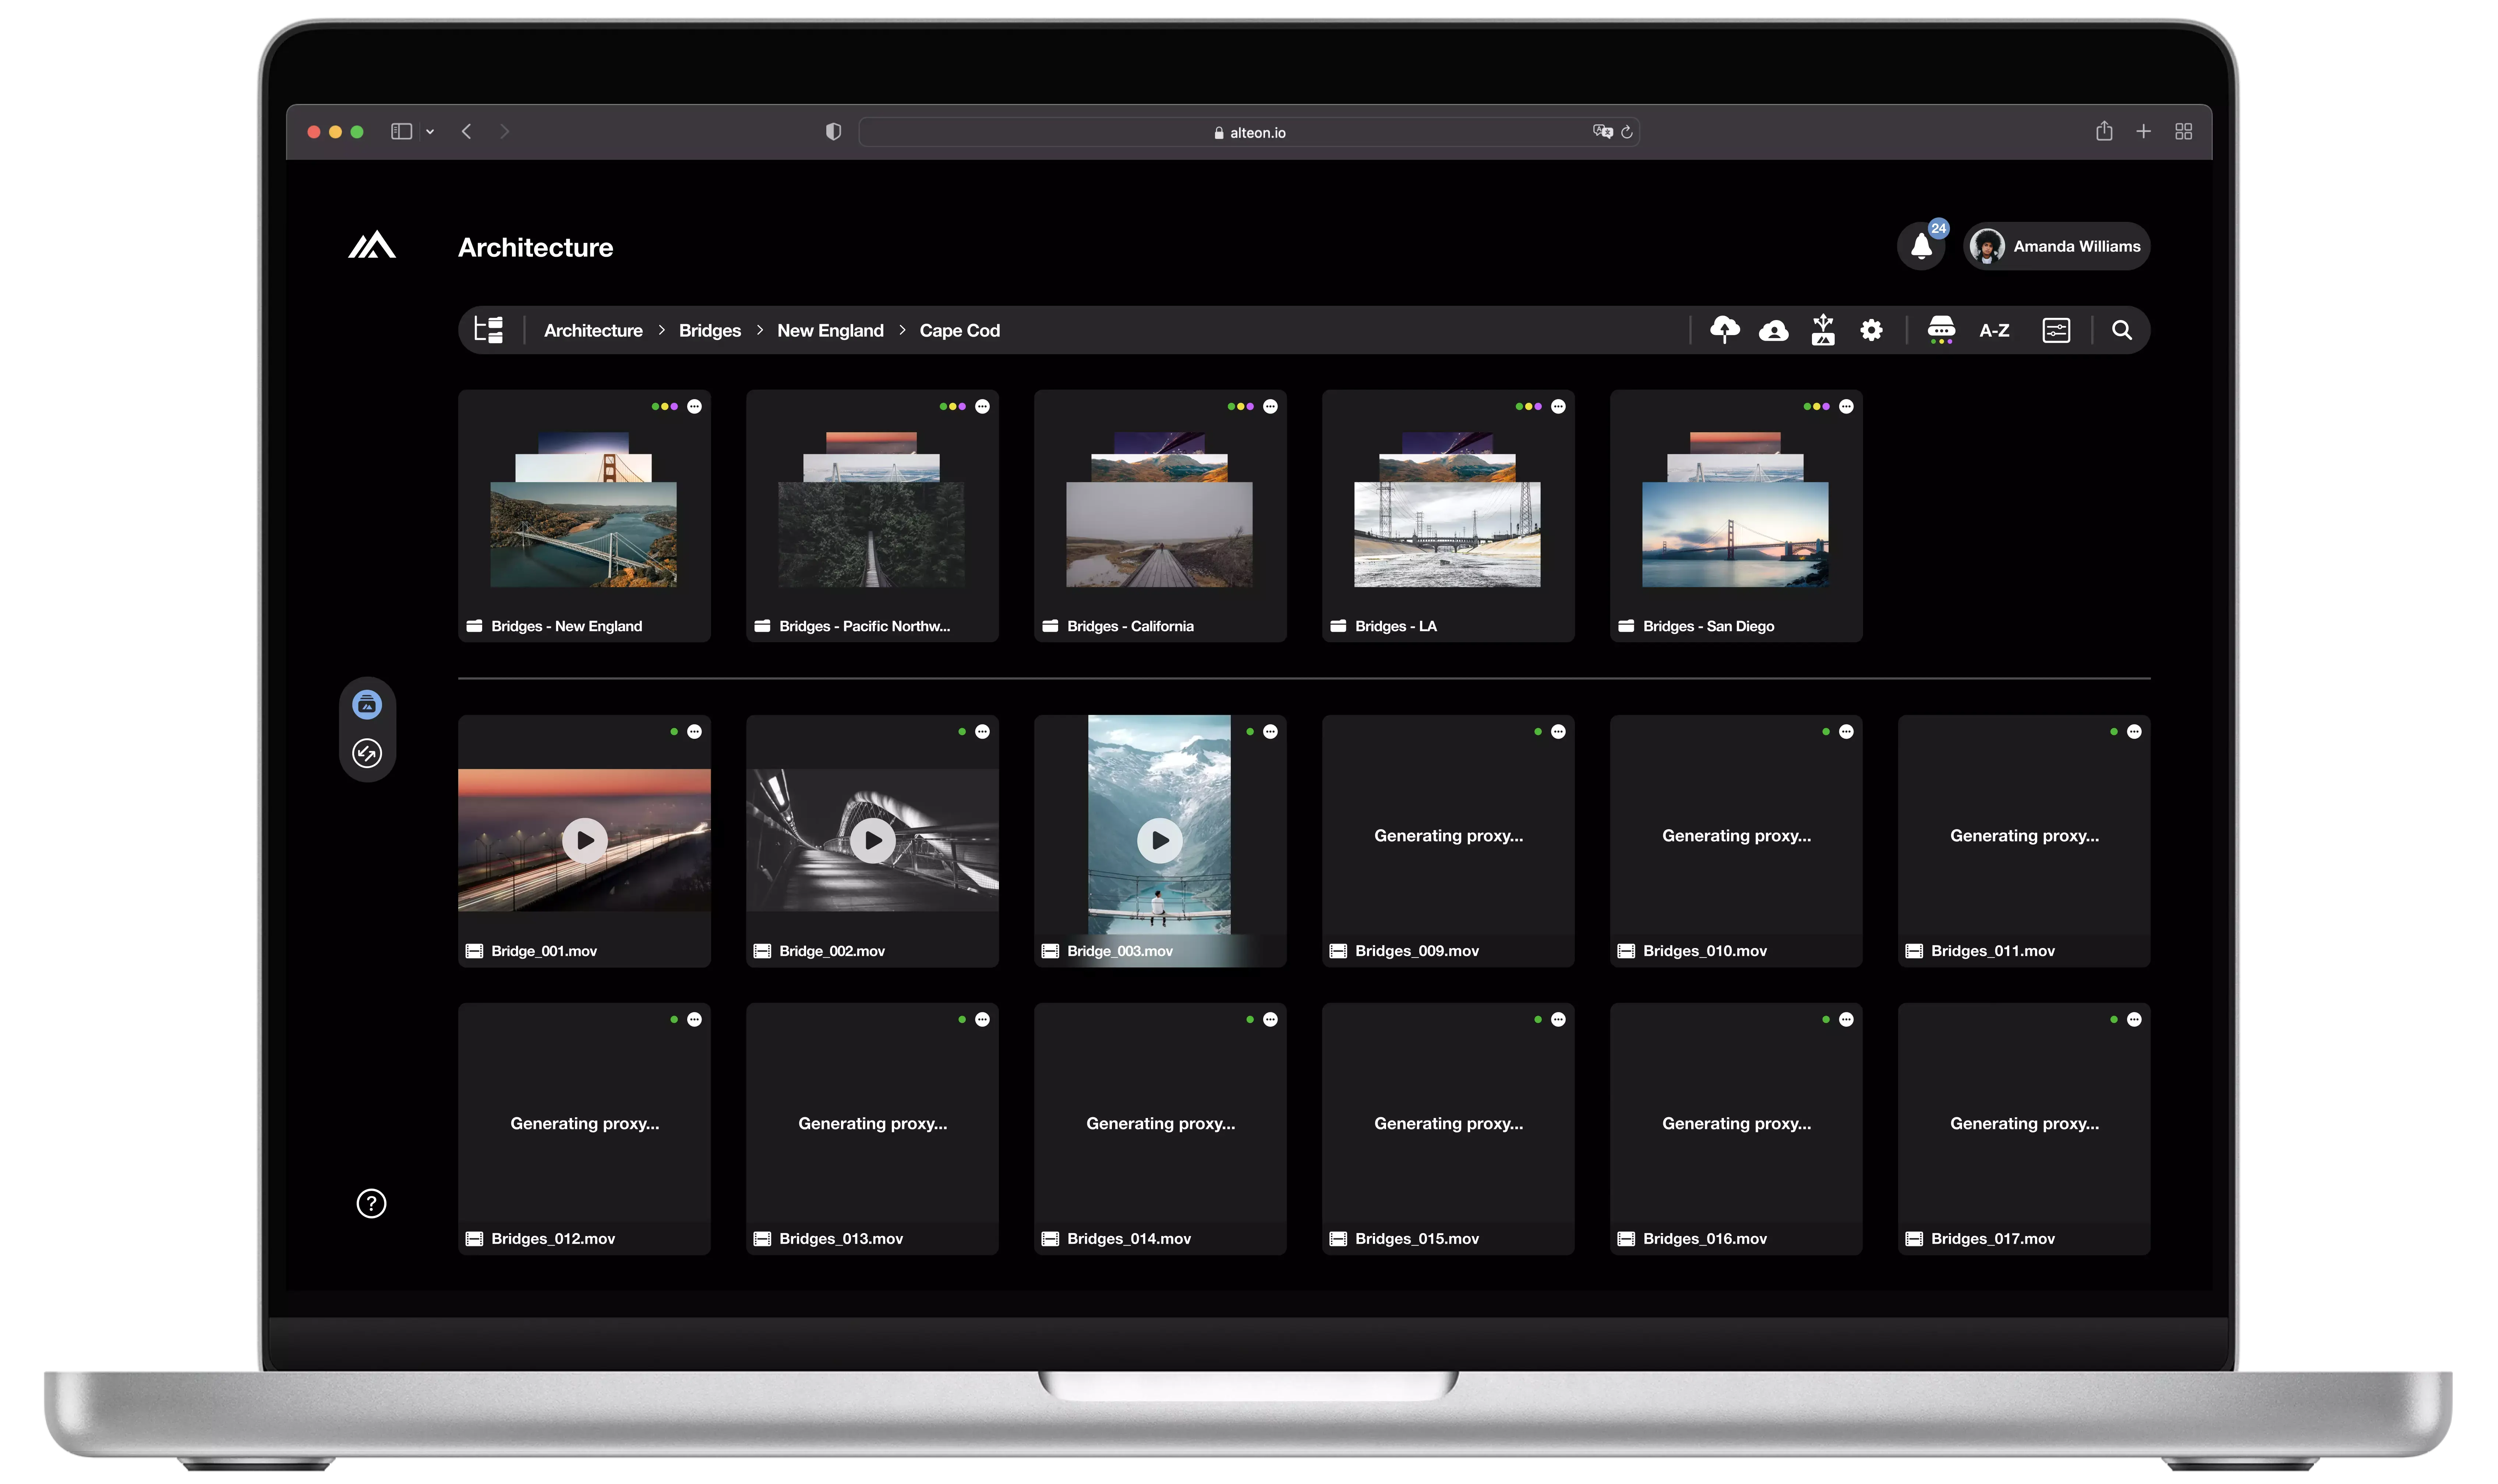Screen dimensions: 2498x1484
Task: Click the distribute/export arrows icon
Action: coord(1823,330)
